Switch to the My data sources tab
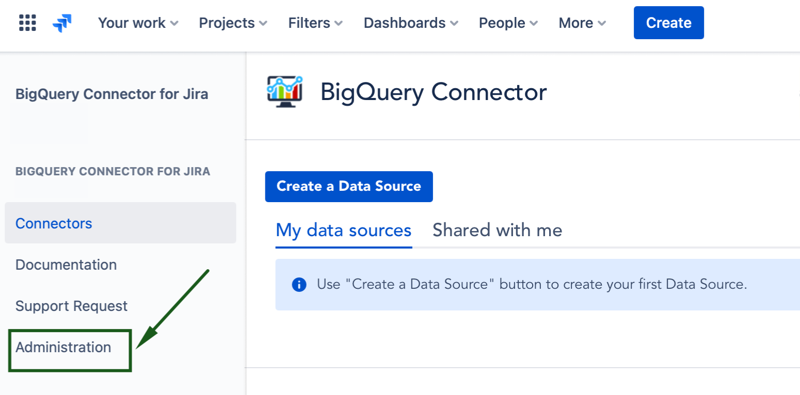Viewport: 800px width, 395px height. (x=343, y=230)
